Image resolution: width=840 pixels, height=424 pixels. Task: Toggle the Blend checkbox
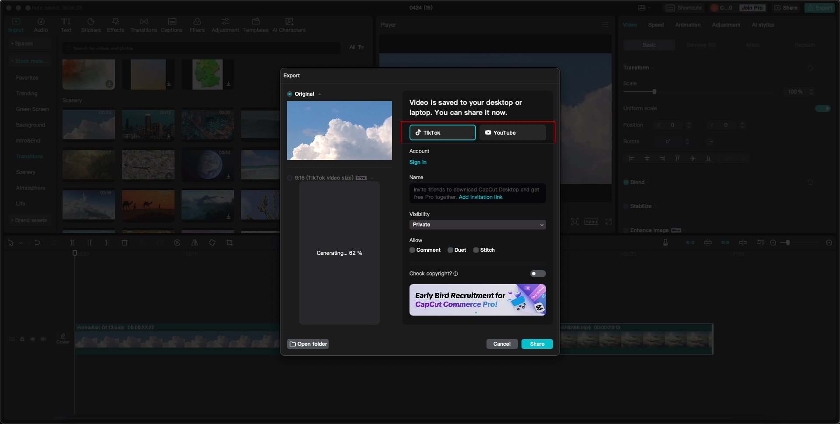coord(626,182)
